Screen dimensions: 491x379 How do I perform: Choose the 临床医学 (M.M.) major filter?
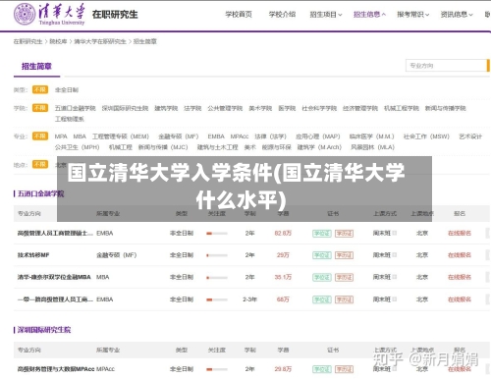371,136
